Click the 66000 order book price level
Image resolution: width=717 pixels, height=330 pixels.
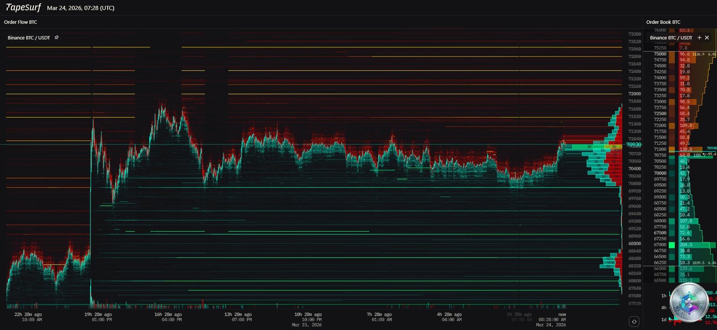click(660, 268)
